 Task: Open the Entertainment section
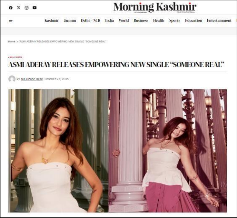tap(219, 21)
